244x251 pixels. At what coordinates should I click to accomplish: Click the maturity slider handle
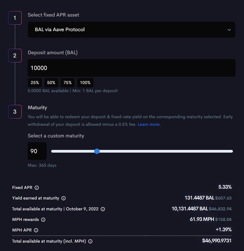point(97,151)
